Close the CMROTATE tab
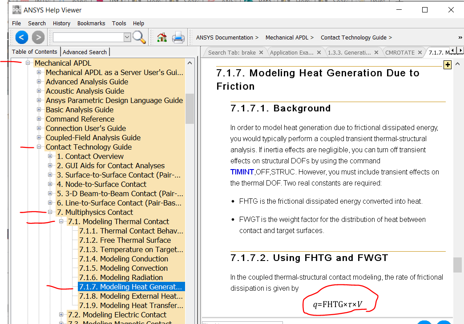 pos(420,52)
